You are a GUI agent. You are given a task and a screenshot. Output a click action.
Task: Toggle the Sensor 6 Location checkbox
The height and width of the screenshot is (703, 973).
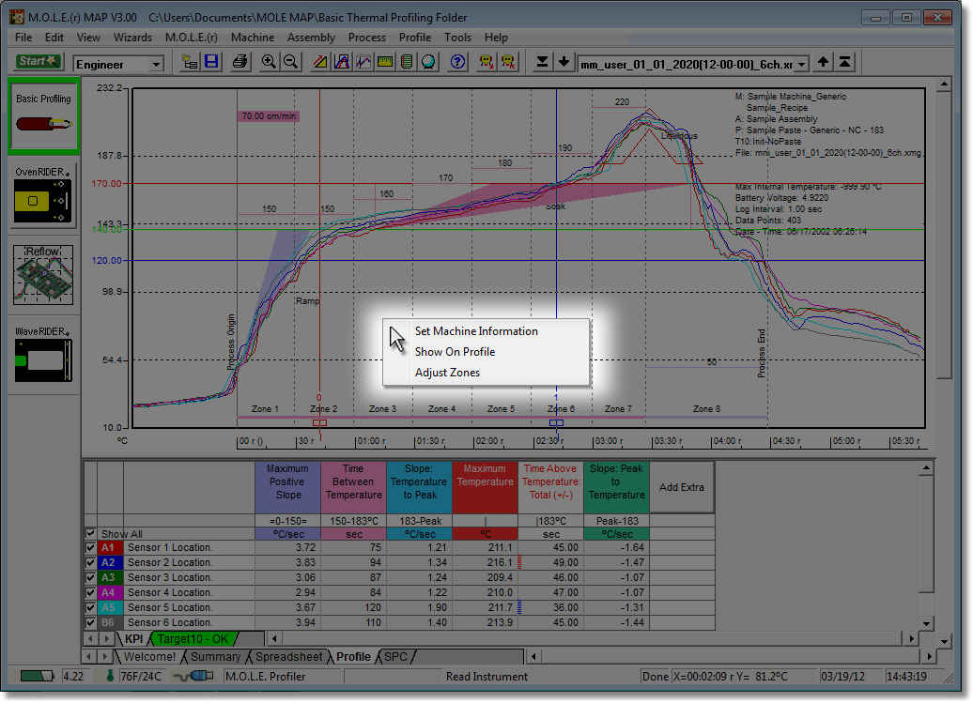tap(90, 622)
